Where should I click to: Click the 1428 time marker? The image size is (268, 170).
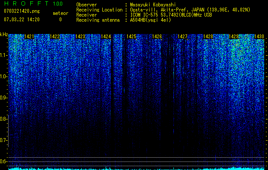click(x=208, y=37)
